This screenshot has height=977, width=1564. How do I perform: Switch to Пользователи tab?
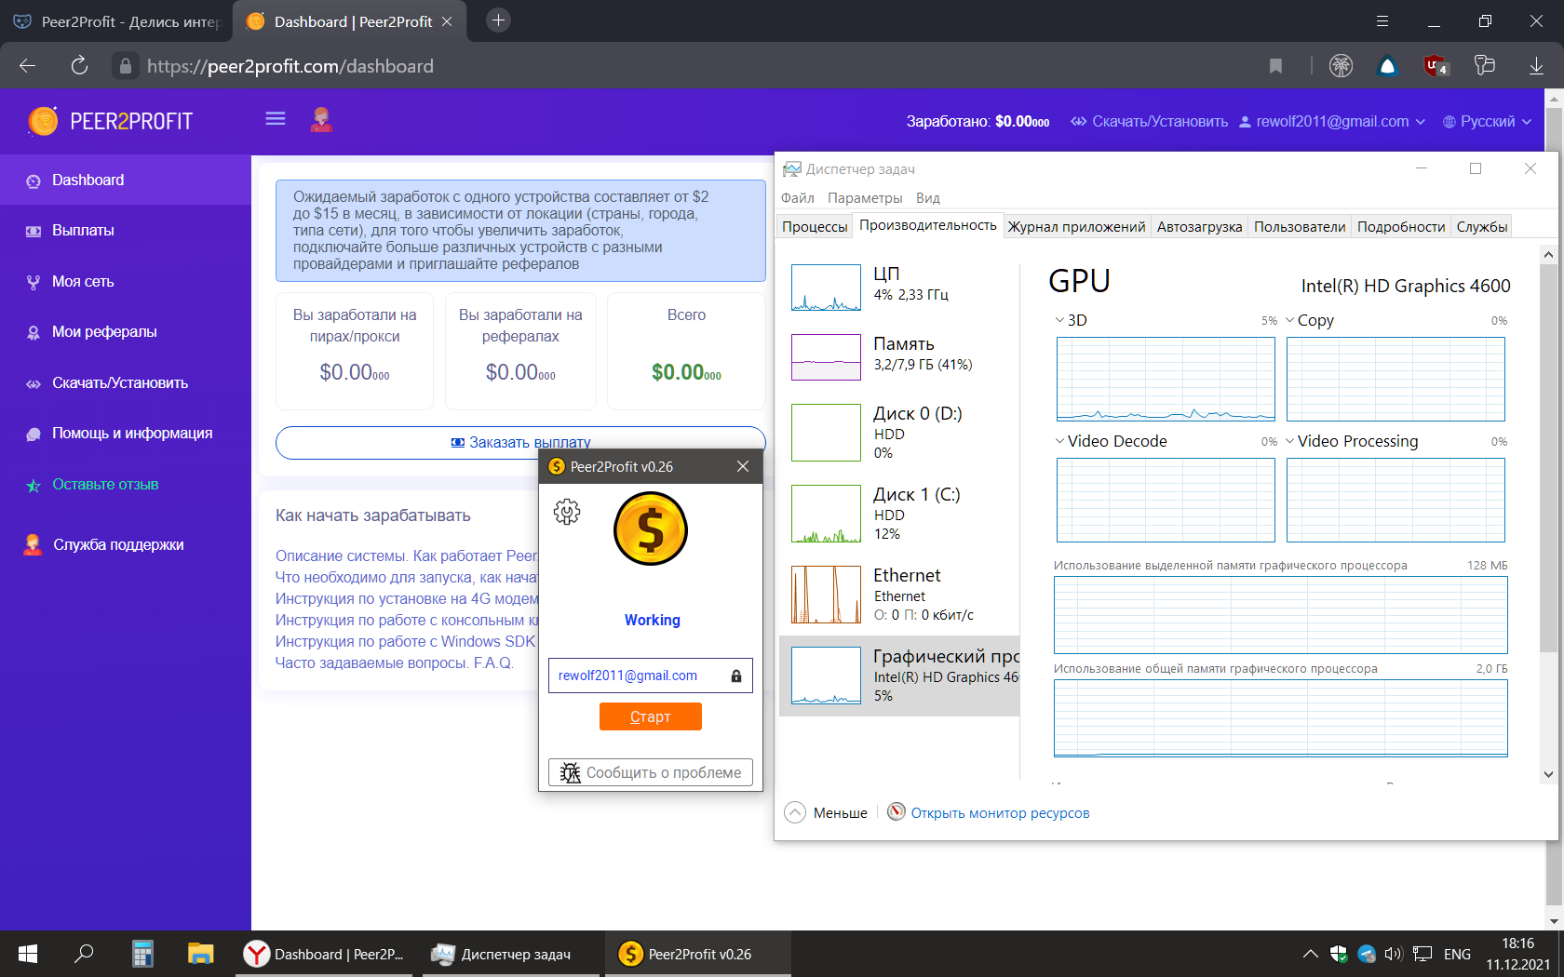[1300, 226]
